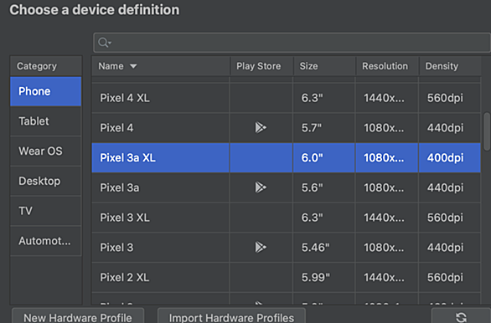Select the Desktop category
This screenshot has height=323, width=491.
46,181
